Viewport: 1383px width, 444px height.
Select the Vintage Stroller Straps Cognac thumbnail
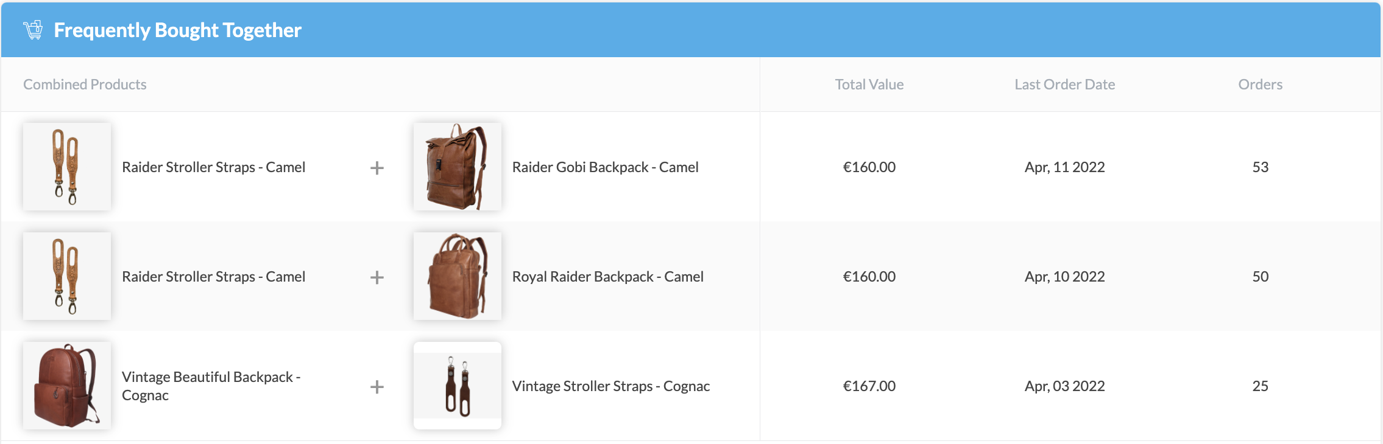[457, 386]
